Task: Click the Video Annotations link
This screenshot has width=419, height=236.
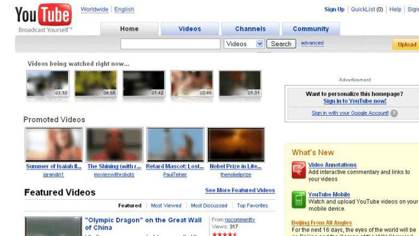Action: (333, 165)
